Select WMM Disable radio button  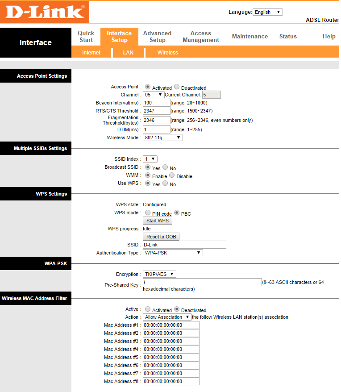pyautogui.click(x=172, y=175)
